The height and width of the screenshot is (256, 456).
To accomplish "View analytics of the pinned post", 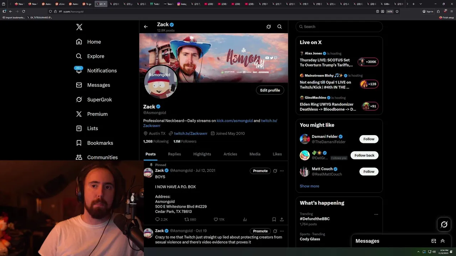I will [245, 220].
